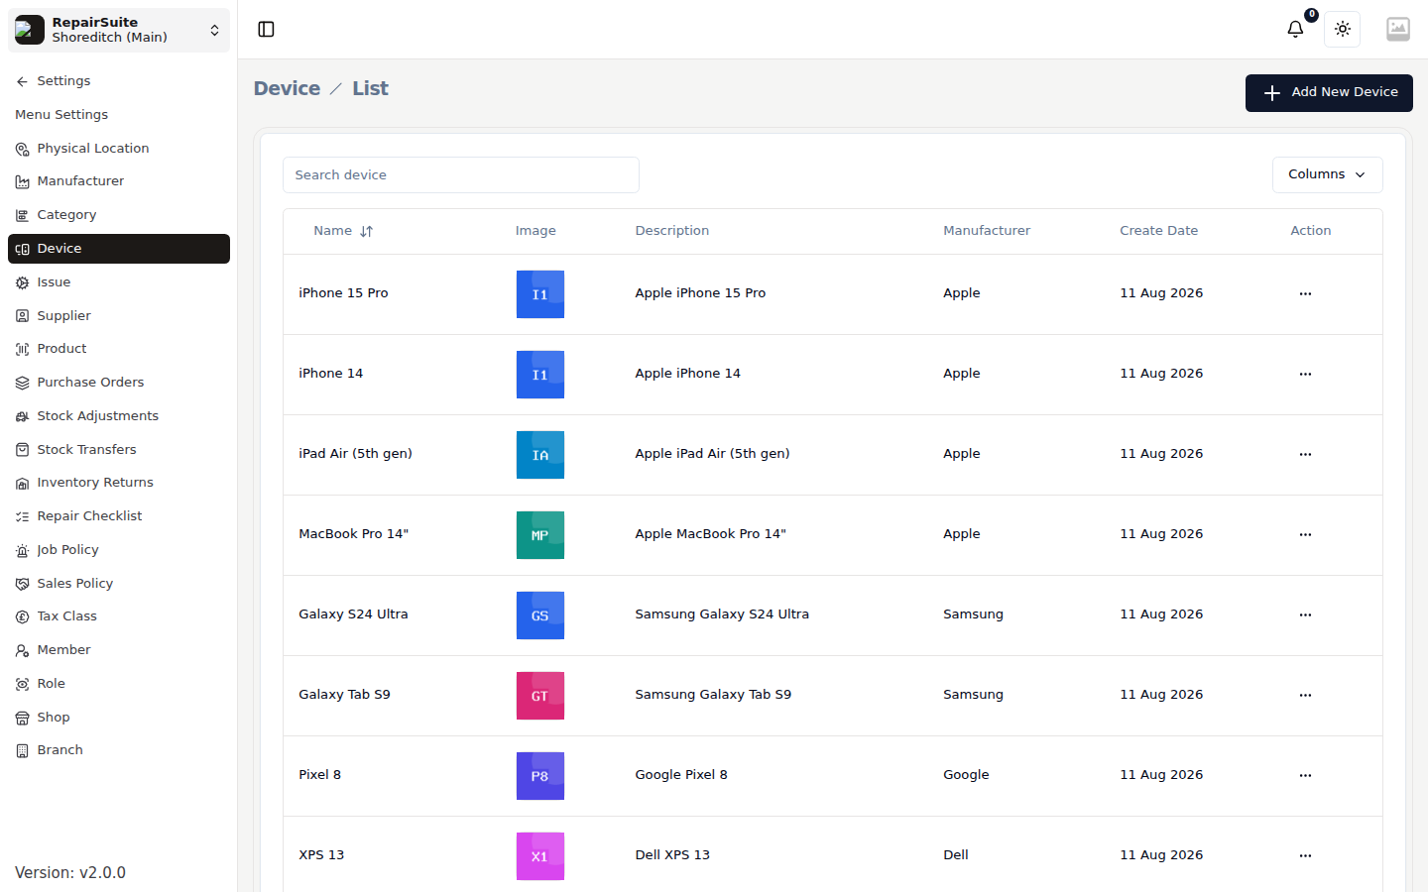The width and height of the screenshot is (1428, 892).
Task: Click the Shop icon
Action: 22,718
